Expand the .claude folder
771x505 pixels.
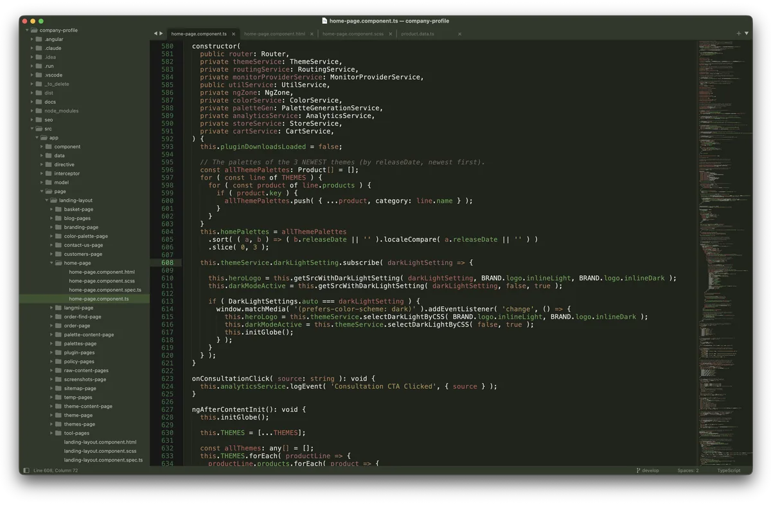point(31,48)
